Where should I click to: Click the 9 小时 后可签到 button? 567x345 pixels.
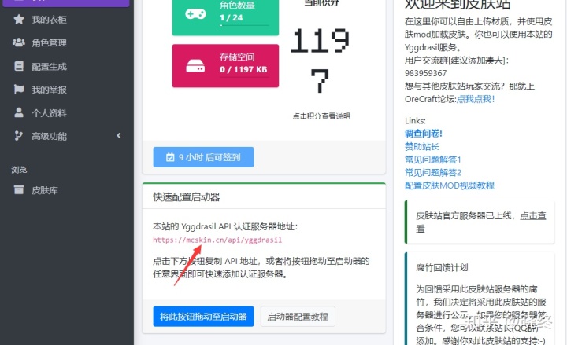click(x=204, y=157)
